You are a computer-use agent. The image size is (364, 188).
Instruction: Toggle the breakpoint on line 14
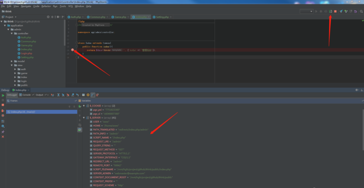click(x=73, y=50)
